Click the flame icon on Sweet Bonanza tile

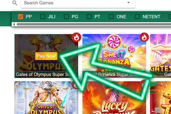(x=144, y=37)
